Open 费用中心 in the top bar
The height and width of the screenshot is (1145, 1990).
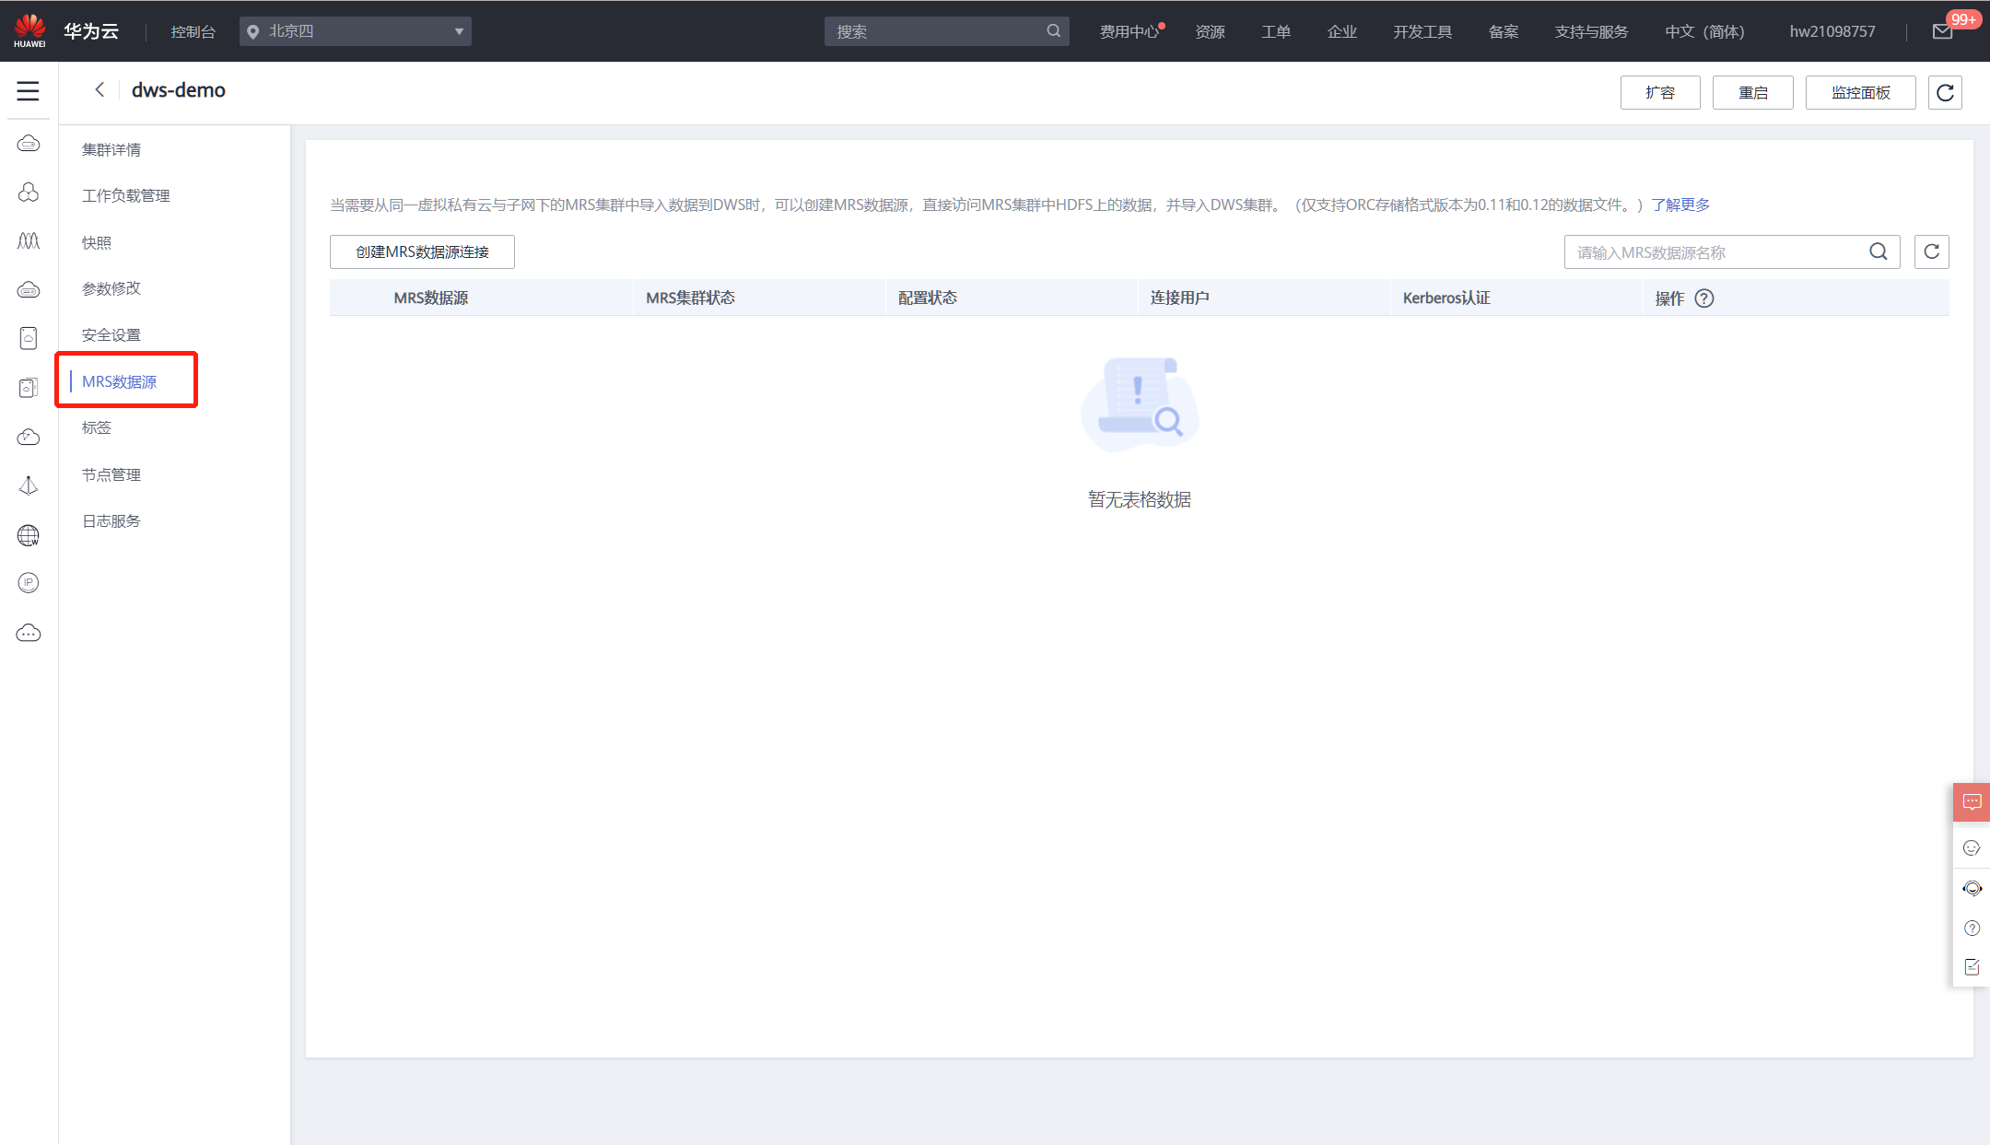click(x=1129, y=31)
